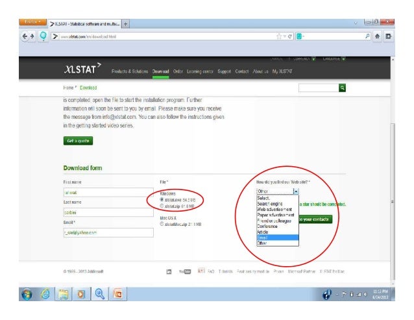The height and width of the screenshot is (320, 414).
Task: Open the Contact nav item
Action: [x=242, y=71]
